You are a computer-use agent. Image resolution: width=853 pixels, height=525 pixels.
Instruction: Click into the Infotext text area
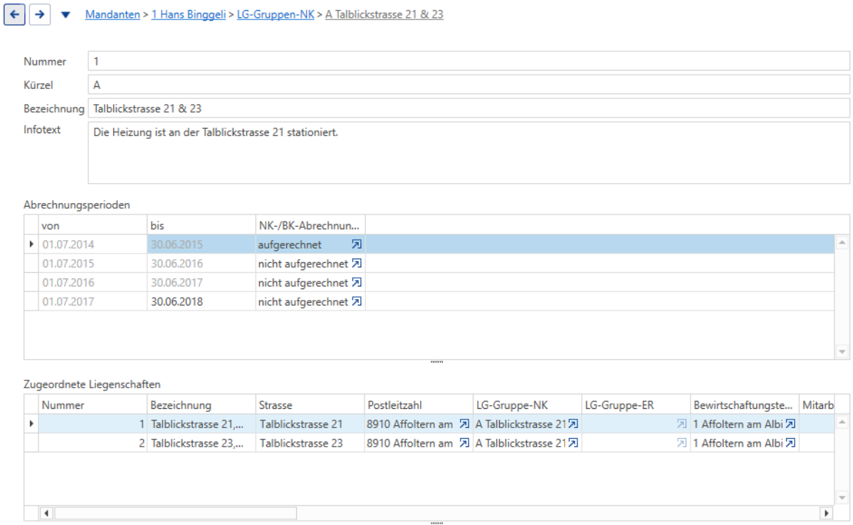(469, 153)
